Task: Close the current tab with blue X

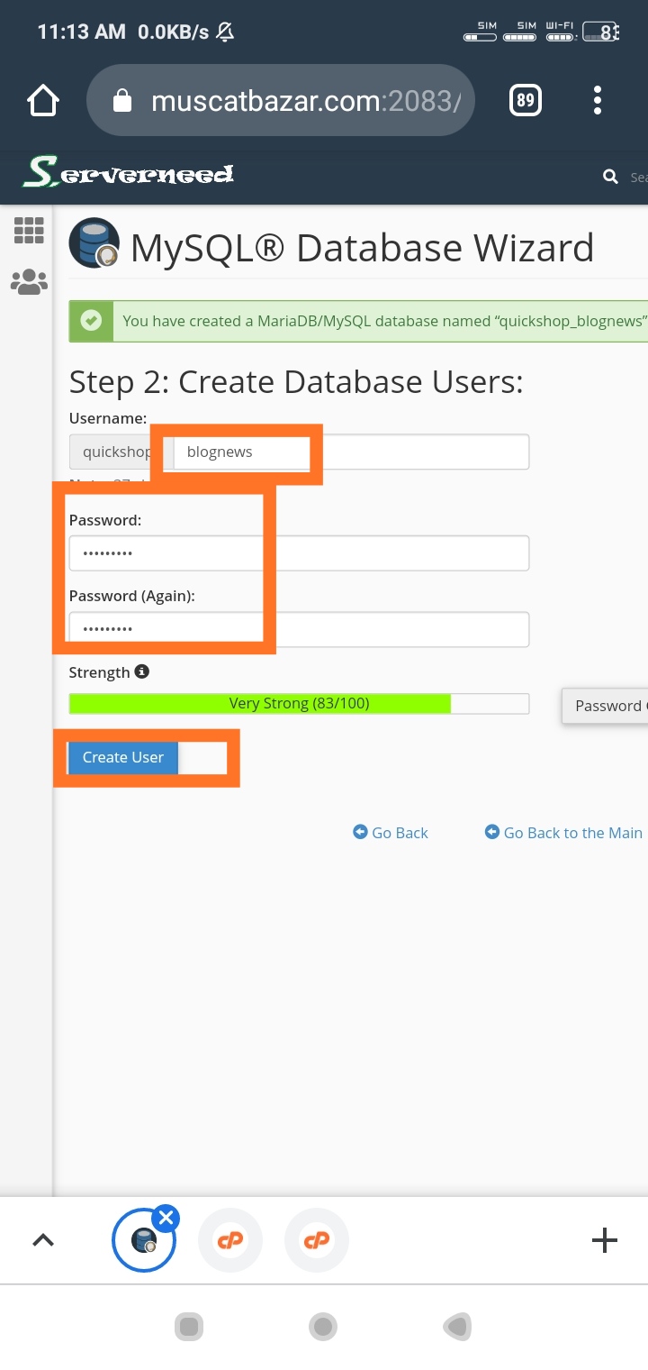Action: click(165, 1219)
